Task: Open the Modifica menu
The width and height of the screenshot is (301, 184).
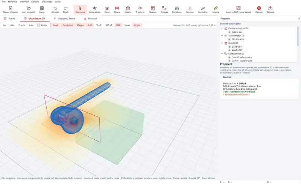Action: click(x=12, y=2)
